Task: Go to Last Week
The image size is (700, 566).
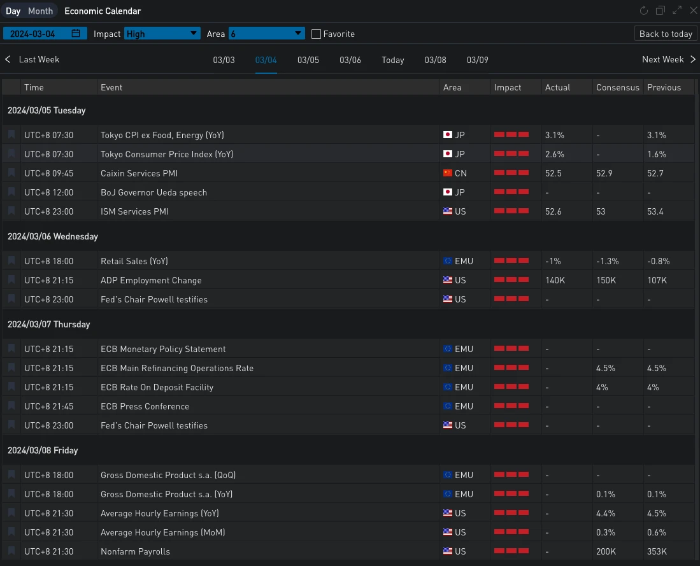Action: (32, 60)
